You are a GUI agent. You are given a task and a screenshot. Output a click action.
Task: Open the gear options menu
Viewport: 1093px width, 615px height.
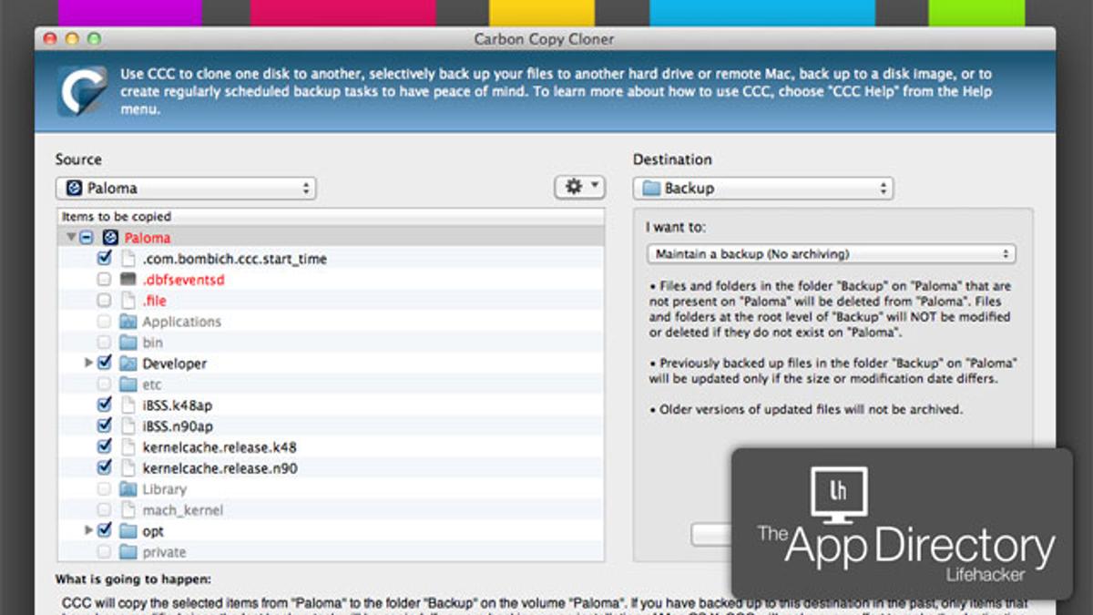click(579, 187)
